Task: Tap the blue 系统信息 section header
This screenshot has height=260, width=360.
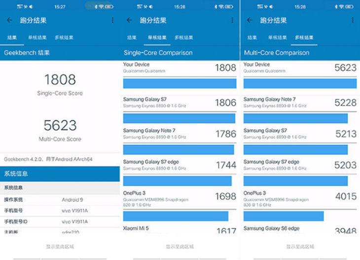Action: click(60, 174)
